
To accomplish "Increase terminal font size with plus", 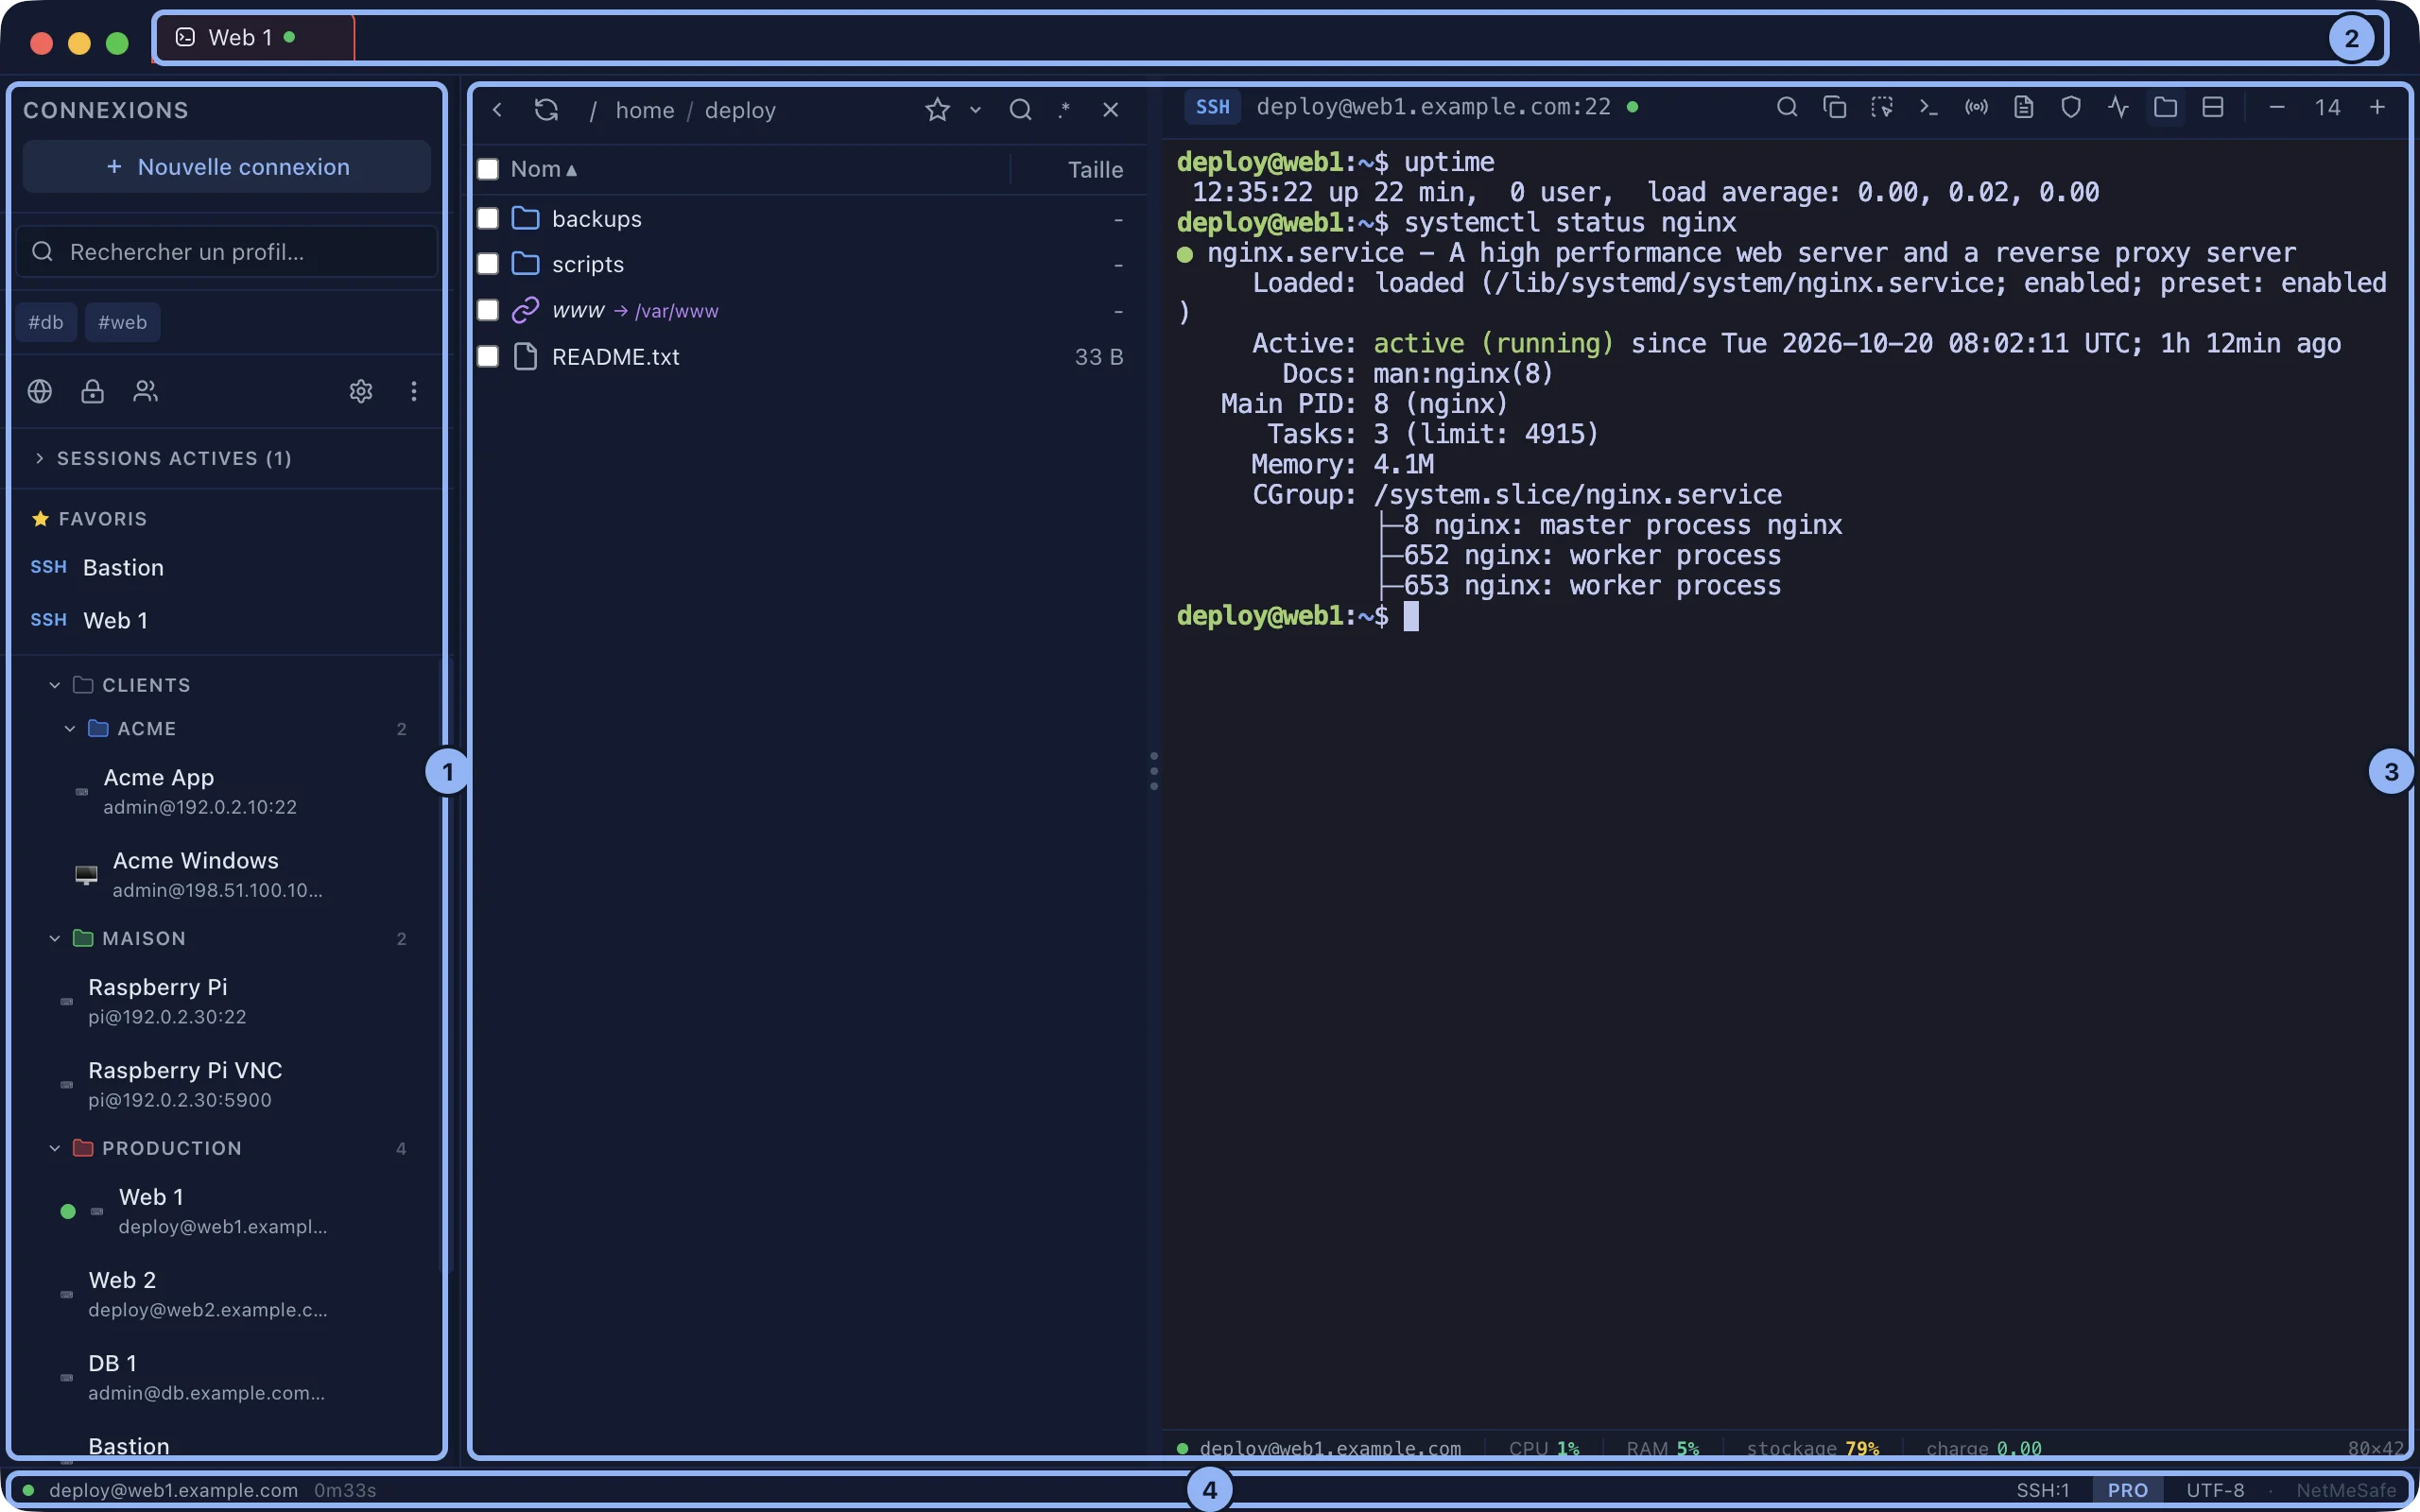I will pos(2377,107).
